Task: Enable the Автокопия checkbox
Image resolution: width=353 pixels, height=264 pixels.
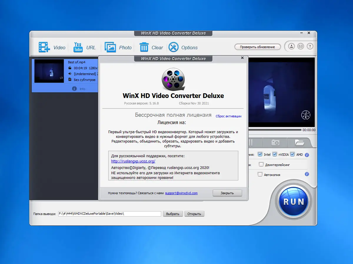Action: (260, 174)
